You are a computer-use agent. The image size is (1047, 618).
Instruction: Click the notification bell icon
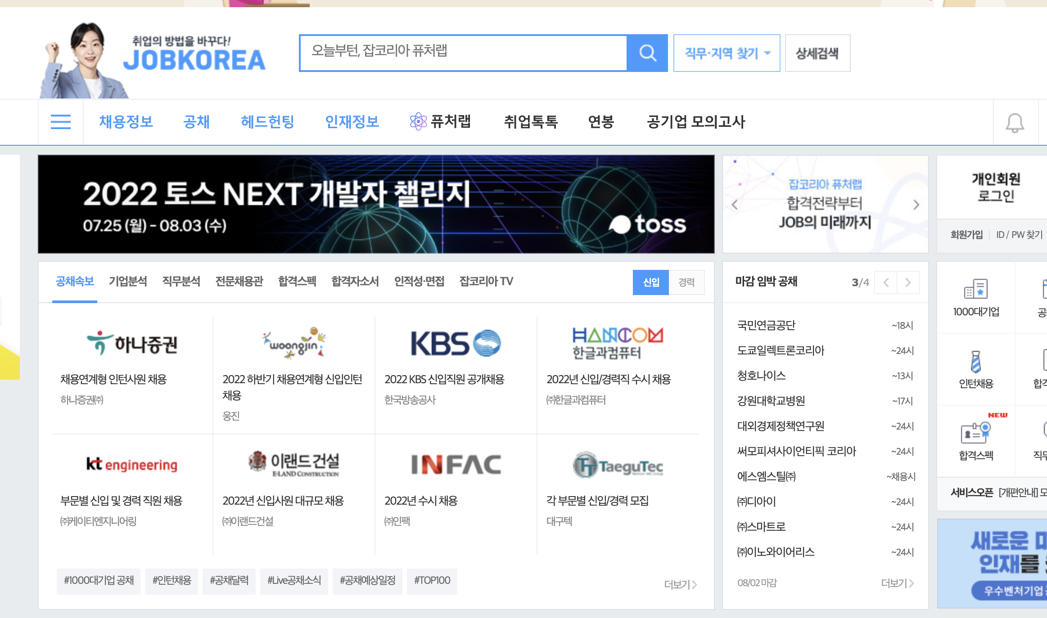tap(1015, 122)
